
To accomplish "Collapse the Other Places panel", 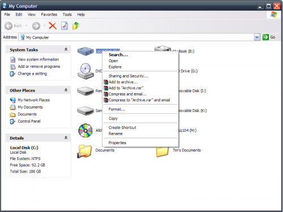I will (x=66, y=90).
